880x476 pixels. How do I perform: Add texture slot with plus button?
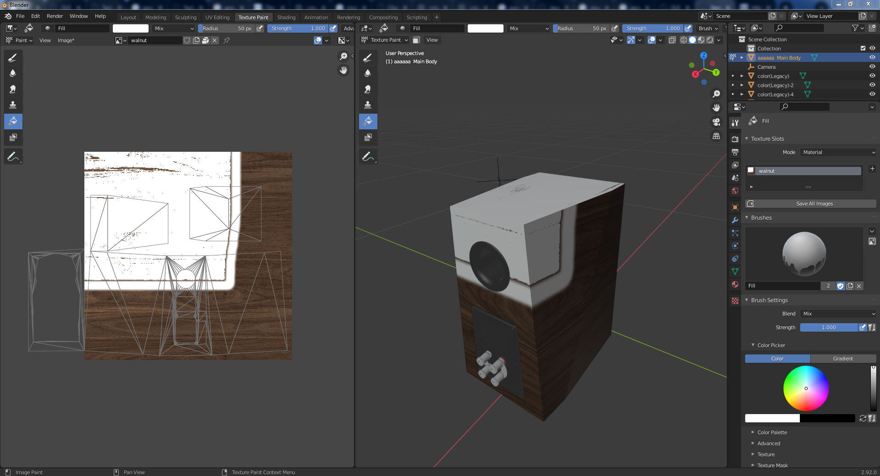[872, 169]
